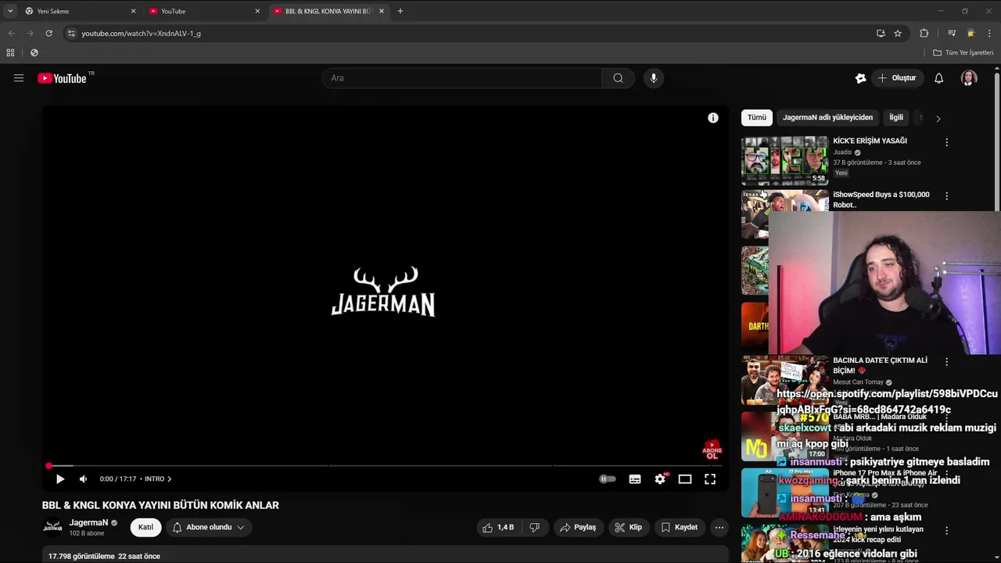Seek on the video progress bar
Viewport: 1001px width, 563px height.
coord(385,466)
